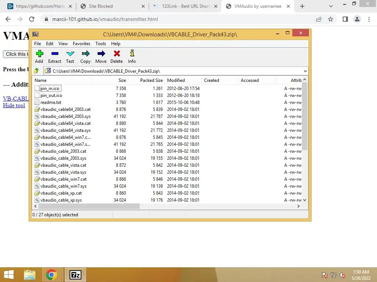This screenshot has height=282, width=377.
Task: Select vbaudio_cable_xp.sys row
Action: click(167, 200)
